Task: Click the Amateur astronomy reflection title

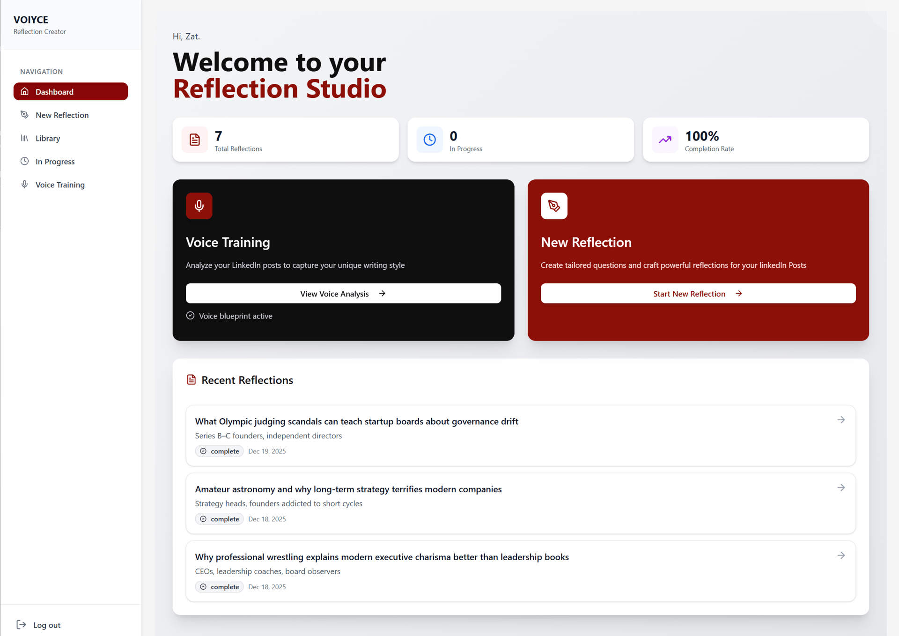Action: (x=348, y=489)
